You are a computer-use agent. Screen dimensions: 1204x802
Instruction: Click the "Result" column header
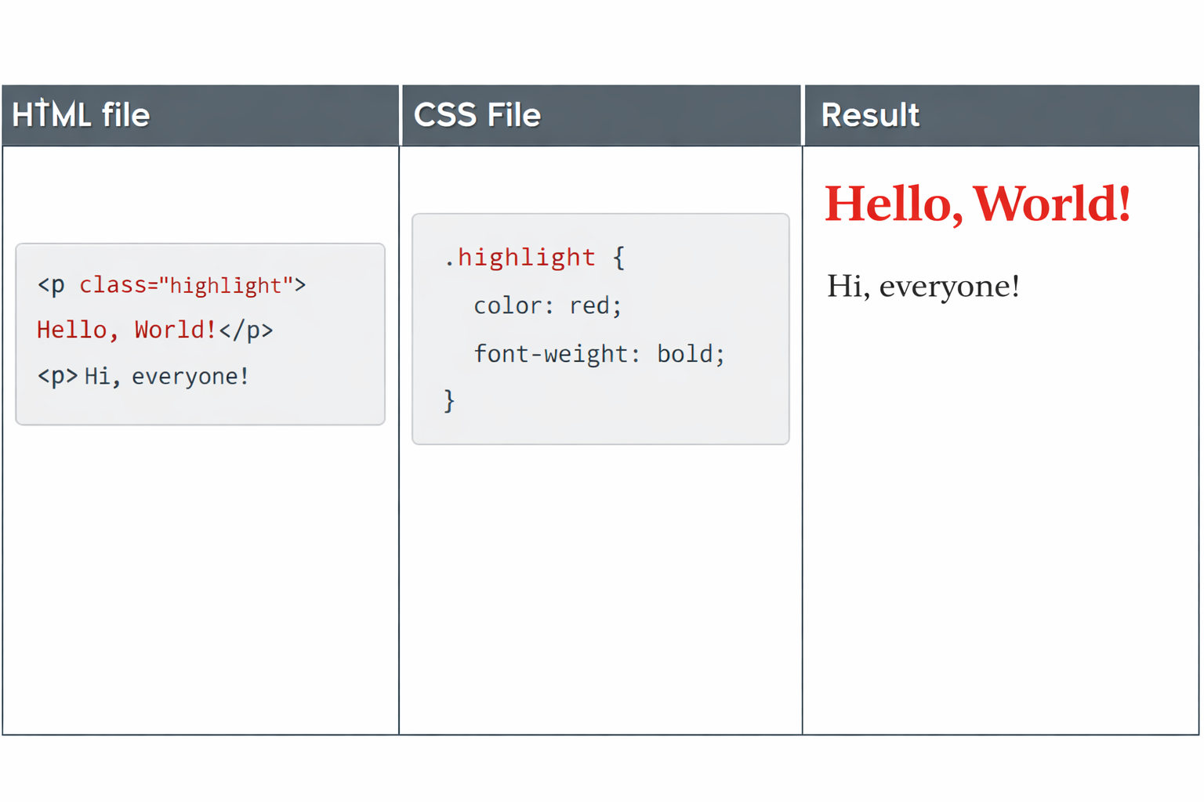tap(869, 115)
